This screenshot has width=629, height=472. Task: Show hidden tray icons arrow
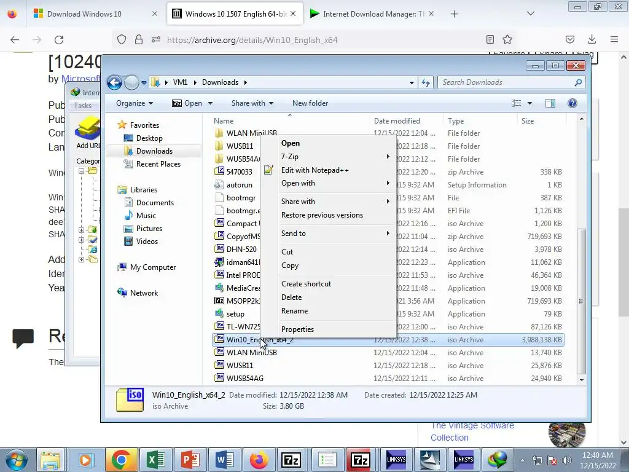(x=522, y=460)
